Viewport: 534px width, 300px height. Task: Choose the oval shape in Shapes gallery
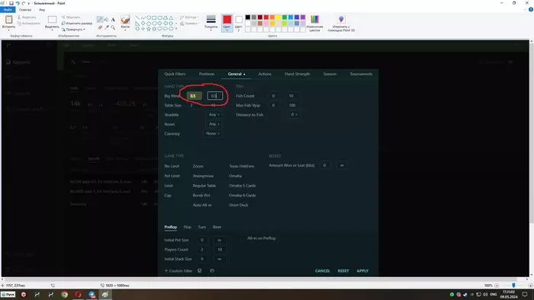pos(149,18)
